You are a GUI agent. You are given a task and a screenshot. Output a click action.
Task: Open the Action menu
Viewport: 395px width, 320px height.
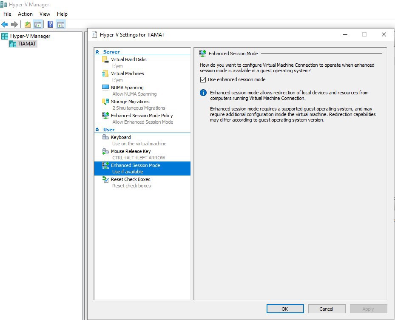pyautogui.click(x=25, y=14)
